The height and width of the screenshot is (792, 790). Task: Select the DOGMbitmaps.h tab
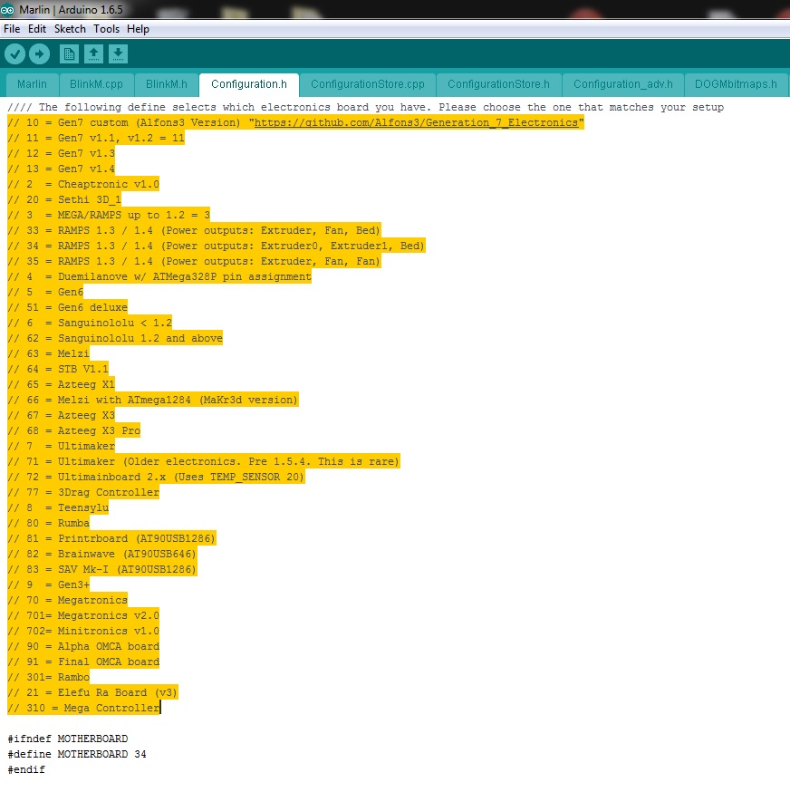click(x=736, y=84)
